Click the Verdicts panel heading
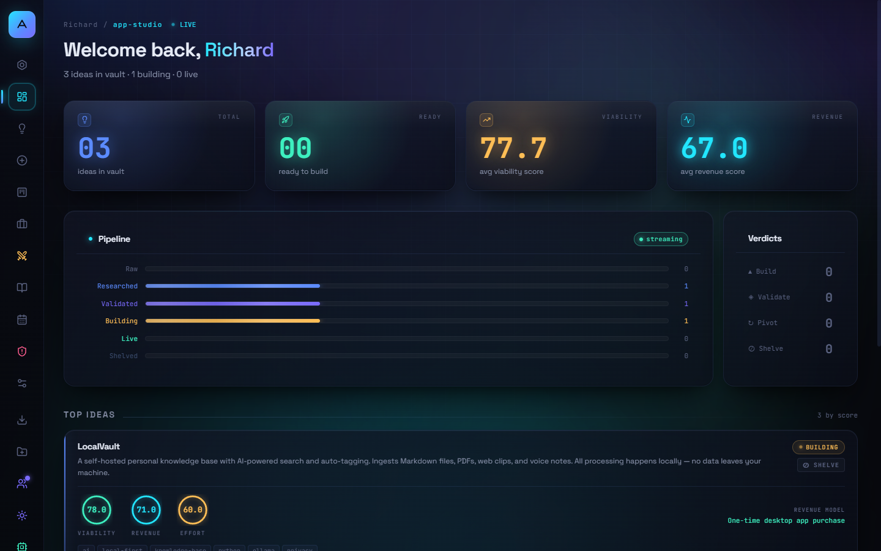This screenshot has height=551, width=881. [765, 238]
